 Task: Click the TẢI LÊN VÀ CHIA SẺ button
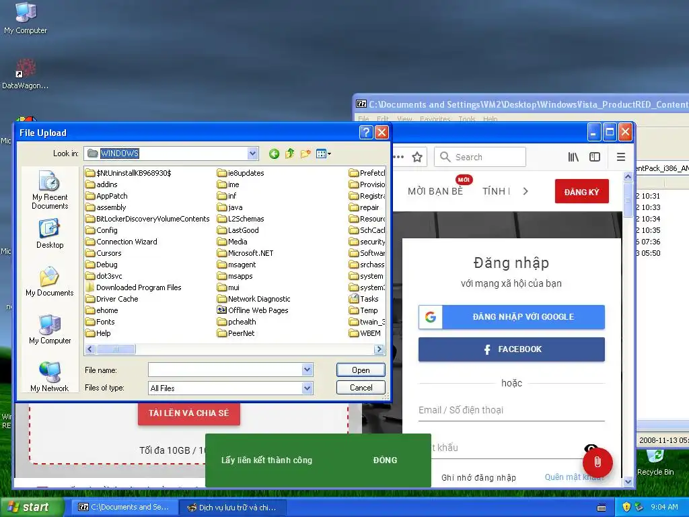click(189, 413)
